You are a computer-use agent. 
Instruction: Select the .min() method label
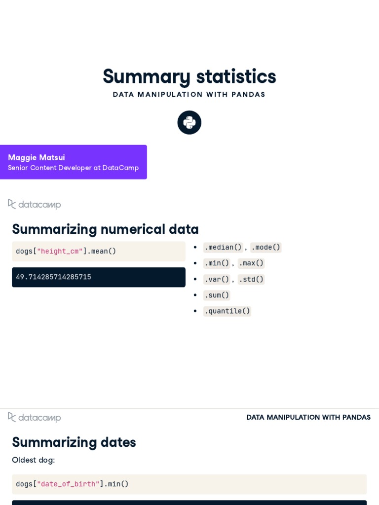point(217,263)
